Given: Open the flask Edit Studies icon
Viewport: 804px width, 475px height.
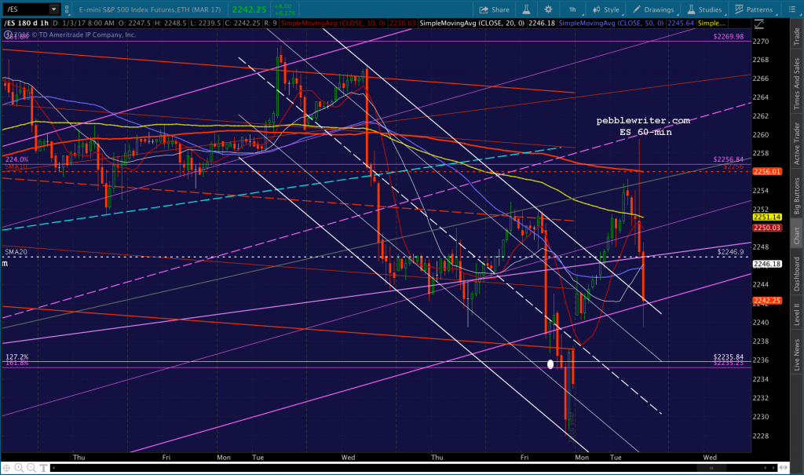Looking at the screenshot, I should tap(526, 9).
